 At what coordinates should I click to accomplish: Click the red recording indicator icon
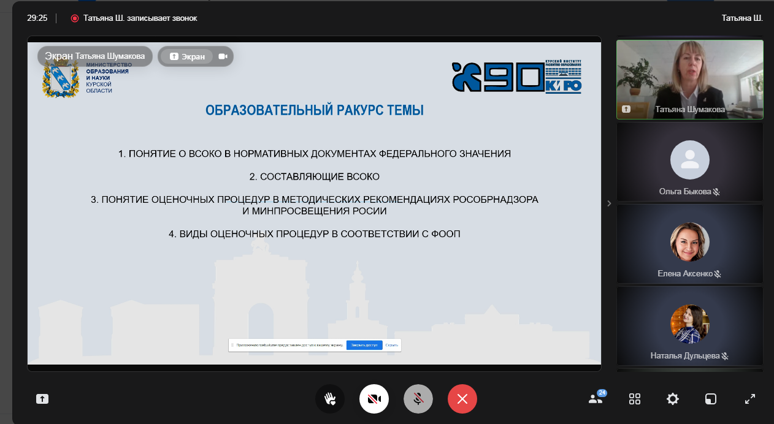pyautogui.click(x=75, y=18)
